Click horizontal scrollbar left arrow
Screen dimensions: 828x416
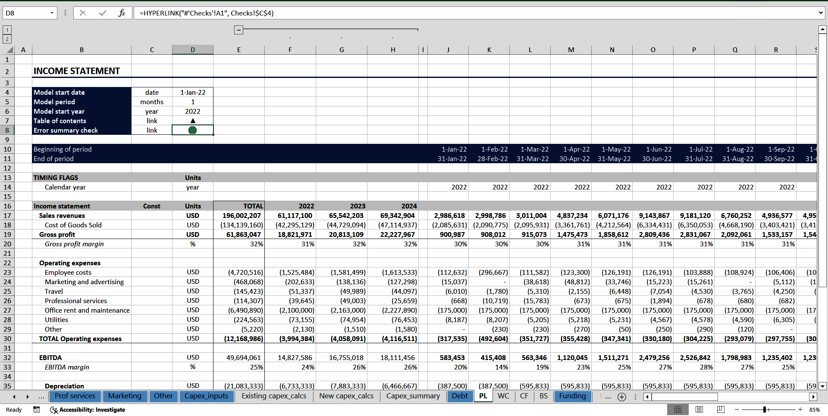647,397
